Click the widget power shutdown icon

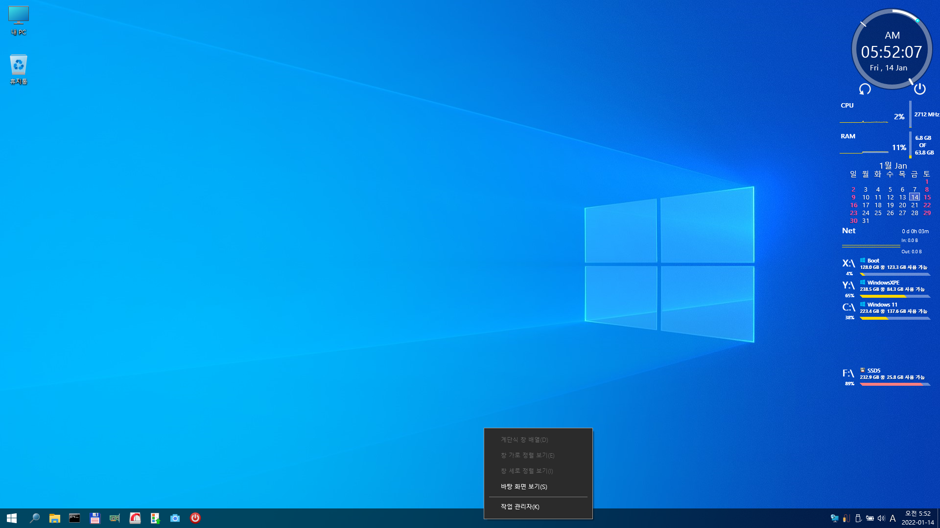(920, 88)
